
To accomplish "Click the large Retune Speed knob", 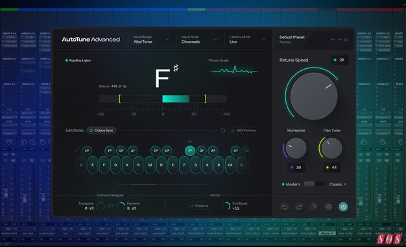I will [314, 96].
